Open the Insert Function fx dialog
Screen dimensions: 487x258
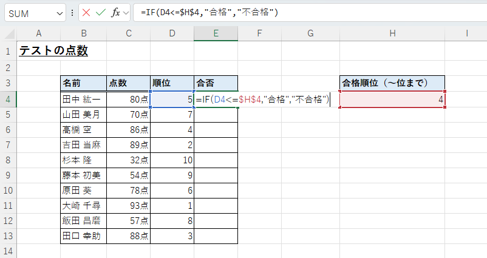[115, 13]
